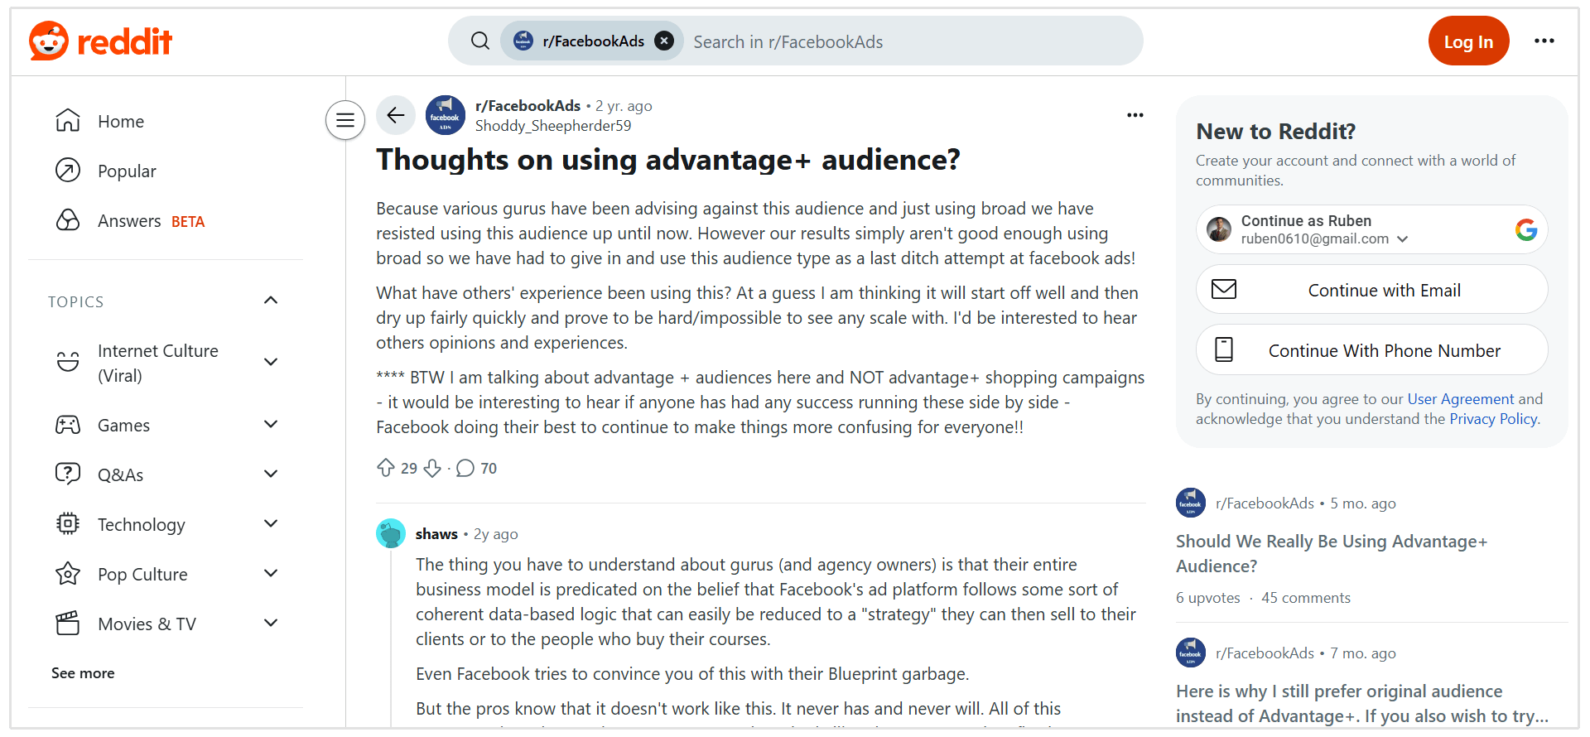
Task: Open commenter shaws profile
Action: (x=436, y=534)
